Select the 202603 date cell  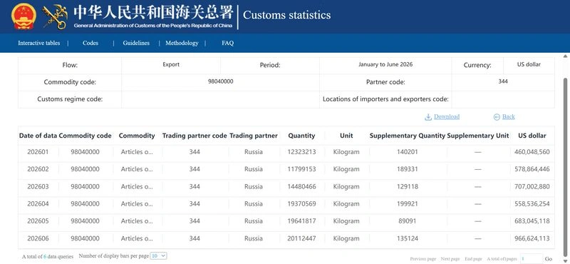coord(38,186)
